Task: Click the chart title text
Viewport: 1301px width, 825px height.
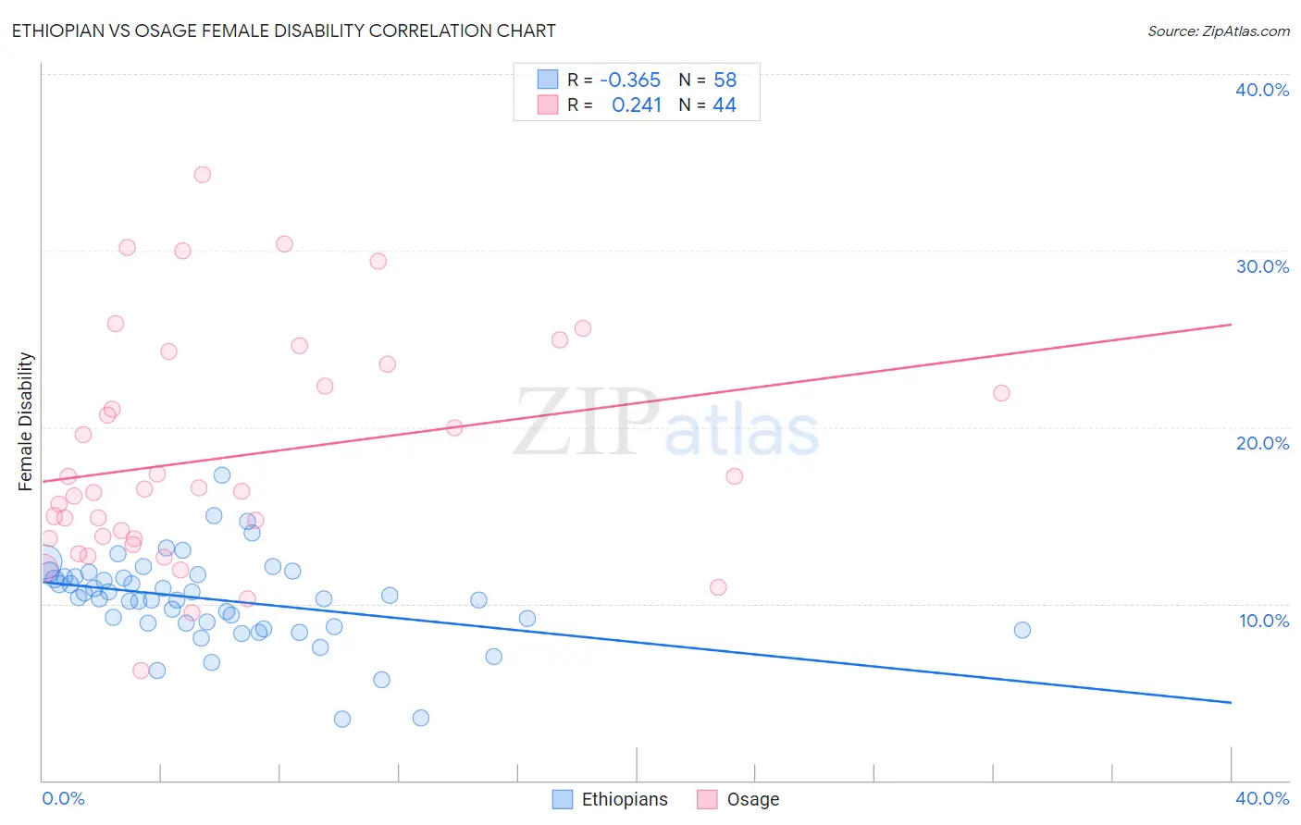Action: (x=283, y=31)
